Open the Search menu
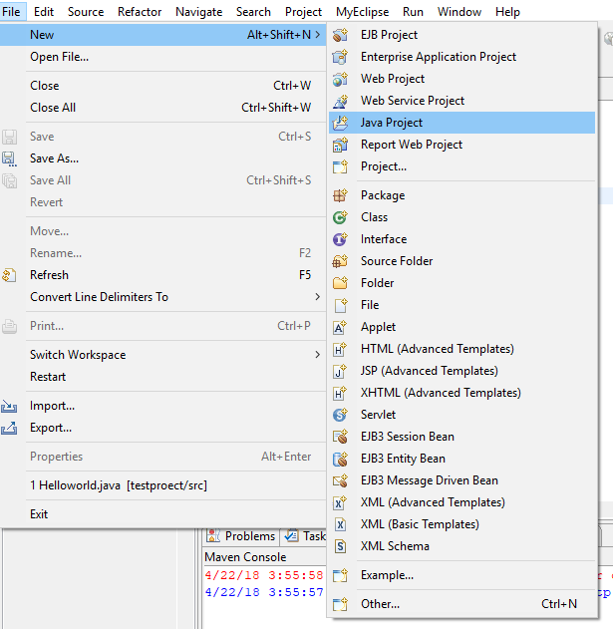Screen dimensions: 613x629 coord(253,12)
